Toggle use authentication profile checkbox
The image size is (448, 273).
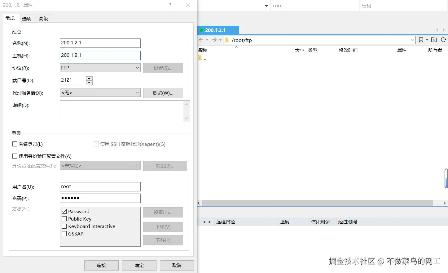(x=15, y=156)
